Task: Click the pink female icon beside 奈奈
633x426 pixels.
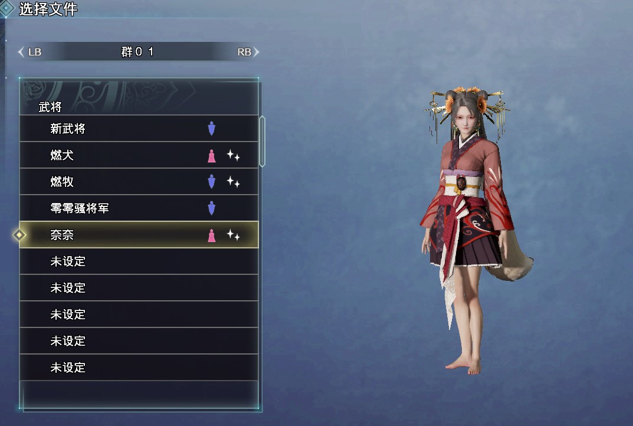Action: point(212,235)
